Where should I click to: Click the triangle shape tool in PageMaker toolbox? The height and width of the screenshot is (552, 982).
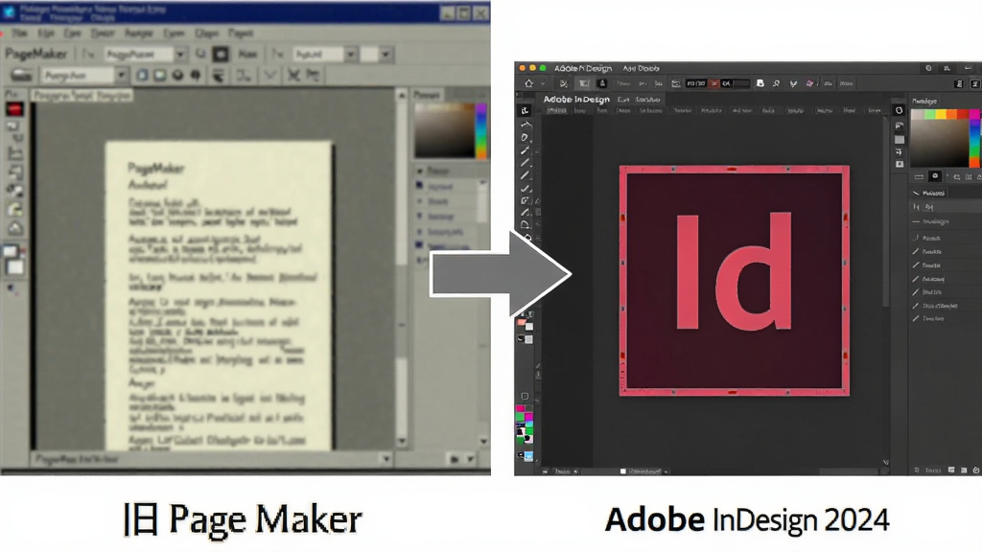[15, 228]
